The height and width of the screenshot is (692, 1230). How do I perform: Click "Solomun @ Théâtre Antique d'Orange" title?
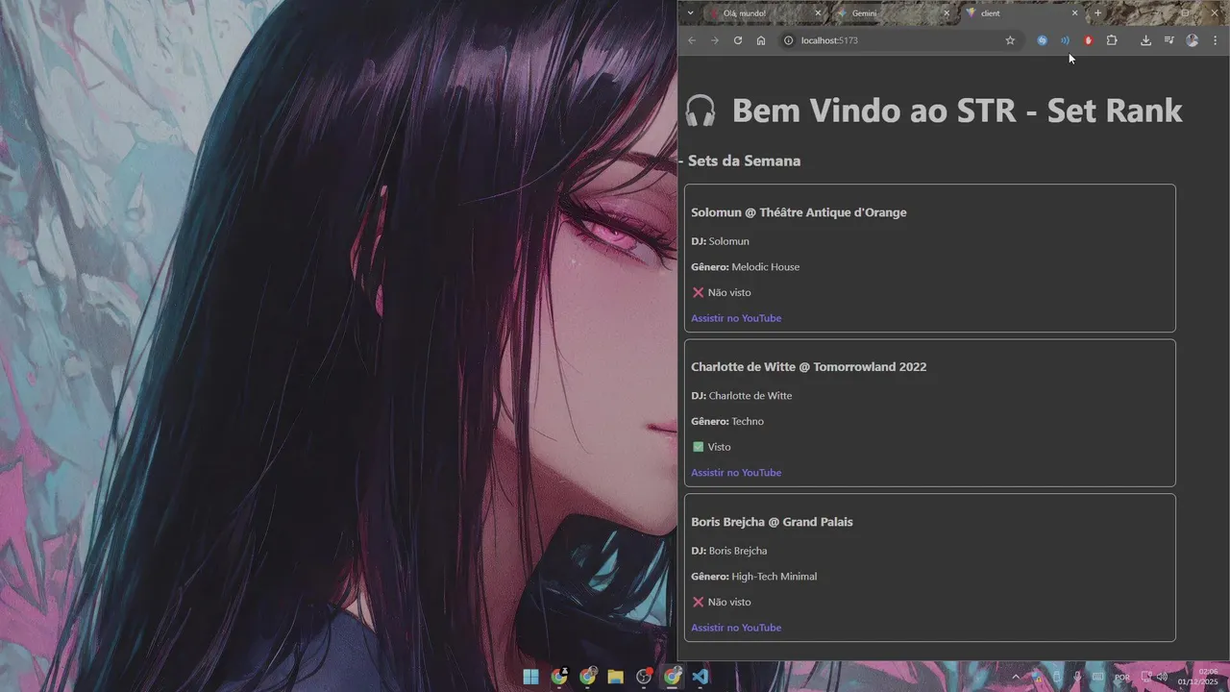799,212
